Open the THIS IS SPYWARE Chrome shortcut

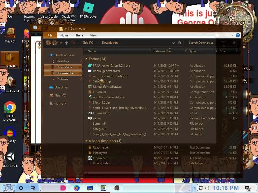pyautogui.click(x=10, y=112)
